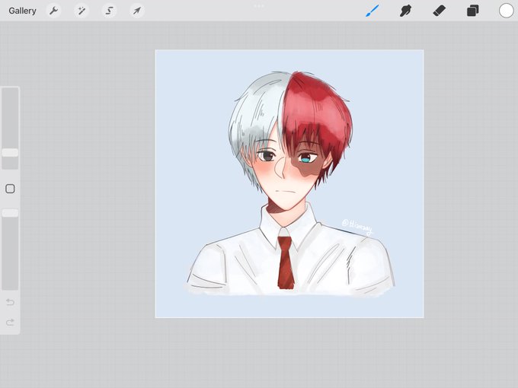This screenshot has height=388, width=518.
Task: Open the Gallery view
Action: (x=22, y=11)
